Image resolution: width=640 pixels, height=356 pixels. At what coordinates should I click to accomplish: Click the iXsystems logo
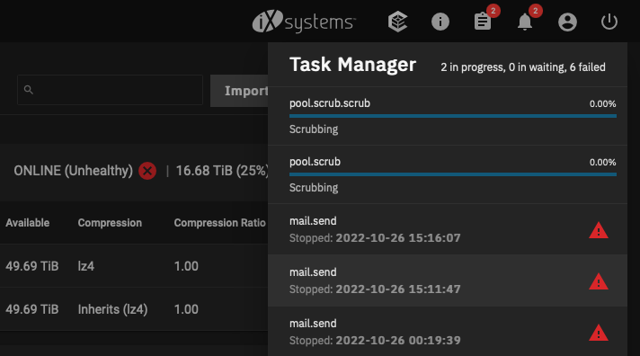[304, 22]
